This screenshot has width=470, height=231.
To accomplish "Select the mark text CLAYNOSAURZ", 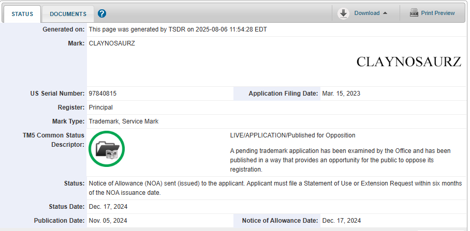I will coord(112,43).
